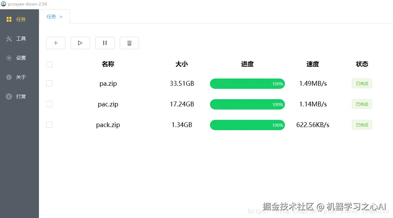393x218 pixels.
Task: Click the 已完成 status badge for pa.zip
Action: point(362,83)
